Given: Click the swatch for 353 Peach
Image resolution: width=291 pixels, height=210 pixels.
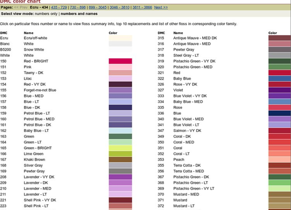Looking at the screenshot, I should (280, 160).
